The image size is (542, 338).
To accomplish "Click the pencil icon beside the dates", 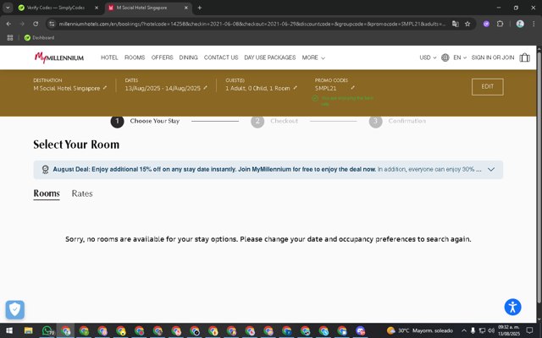I will tap(205, 88).
